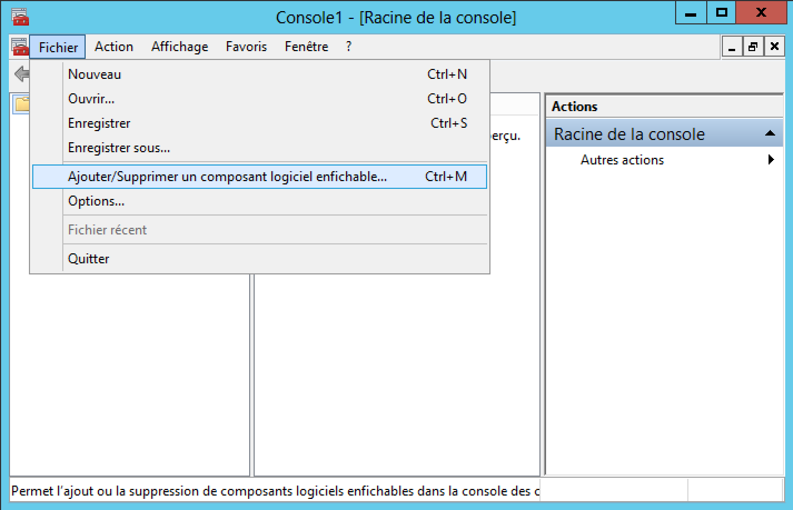Choose Nouveau from the Fichier menu
The height and width of the screenshot is (510, 793).
pyautogui.click(x=95, y=74)
